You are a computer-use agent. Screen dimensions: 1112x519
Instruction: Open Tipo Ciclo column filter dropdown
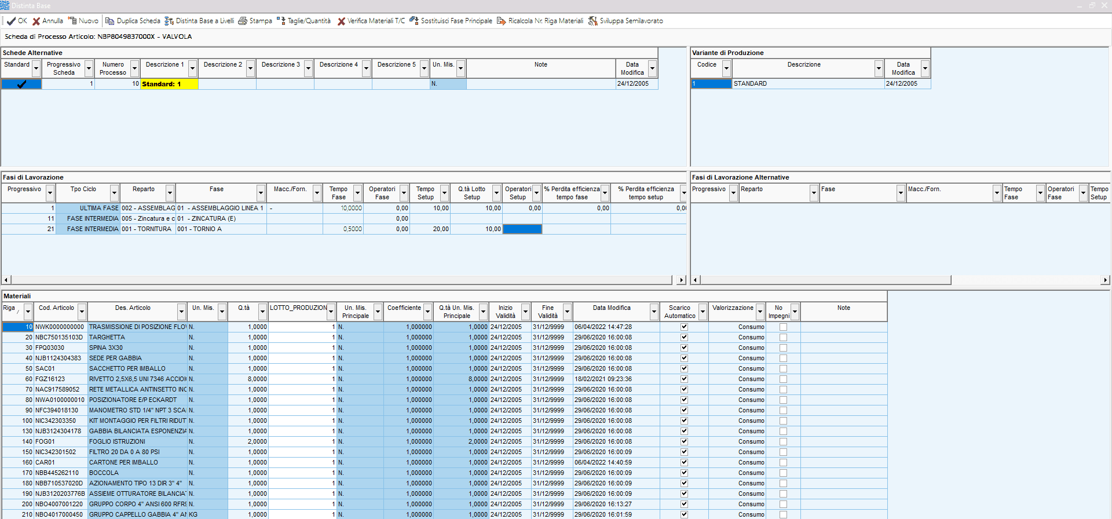pos(114,193)
